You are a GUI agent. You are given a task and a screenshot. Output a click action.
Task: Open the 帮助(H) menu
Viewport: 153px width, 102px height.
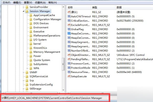pos(53,3)
